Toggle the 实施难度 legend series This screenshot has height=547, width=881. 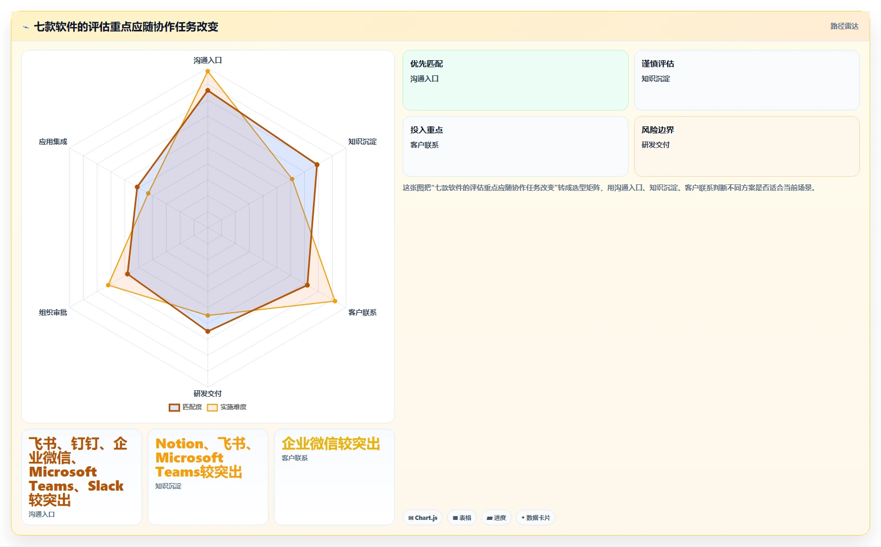point(227,407)
